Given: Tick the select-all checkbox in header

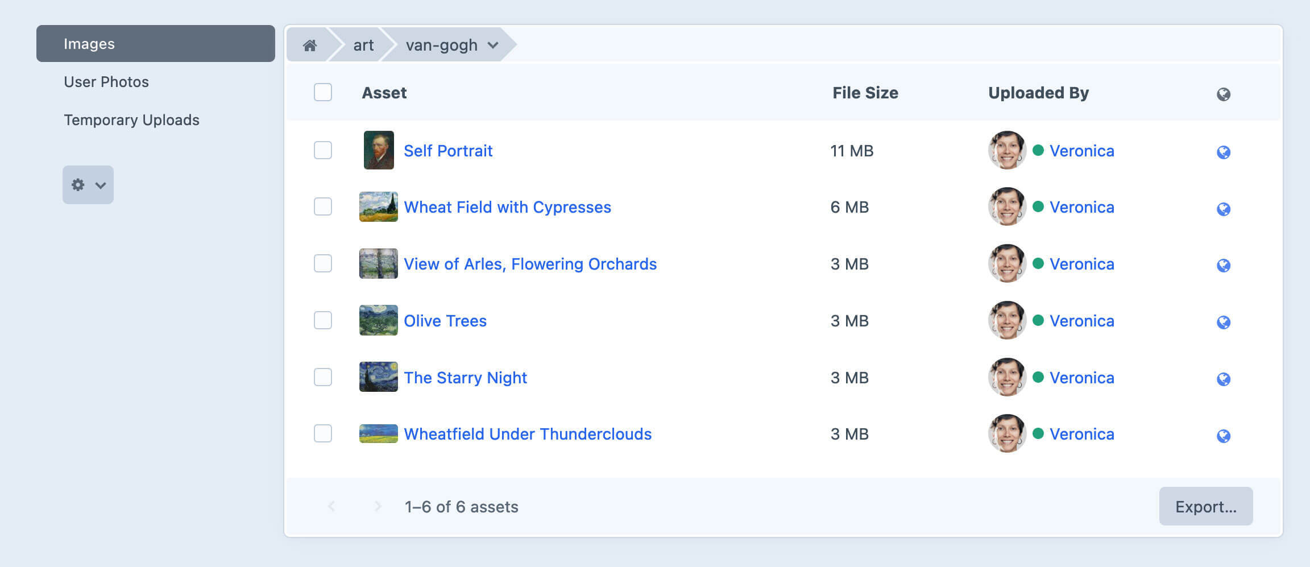Looking at the screenshot, I should tap(323, 92).
